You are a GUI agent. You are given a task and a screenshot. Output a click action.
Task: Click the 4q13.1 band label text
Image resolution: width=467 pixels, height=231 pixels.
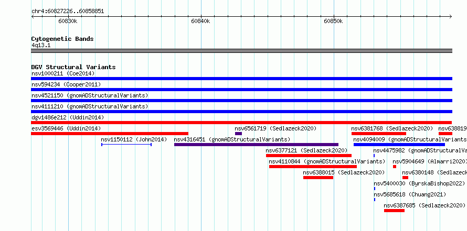[x=41, y=45]
